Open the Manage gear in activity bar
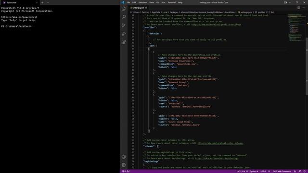This screenshot has height=173, width=308. [x=124, y=165]
